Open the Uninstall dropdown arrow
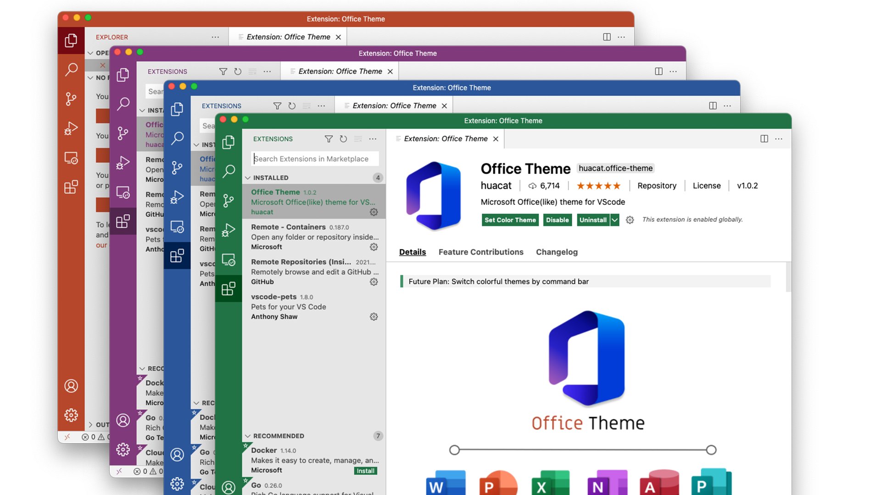Image resolution: width=881 pixels, height=495 pixels. [x=615, y=220]
